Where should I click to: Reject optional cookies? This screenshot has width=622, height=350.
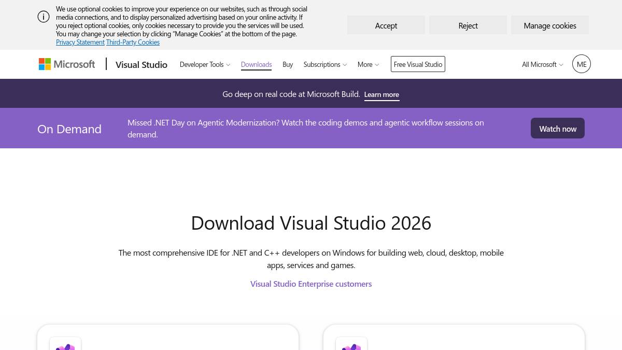click(468, 25)
